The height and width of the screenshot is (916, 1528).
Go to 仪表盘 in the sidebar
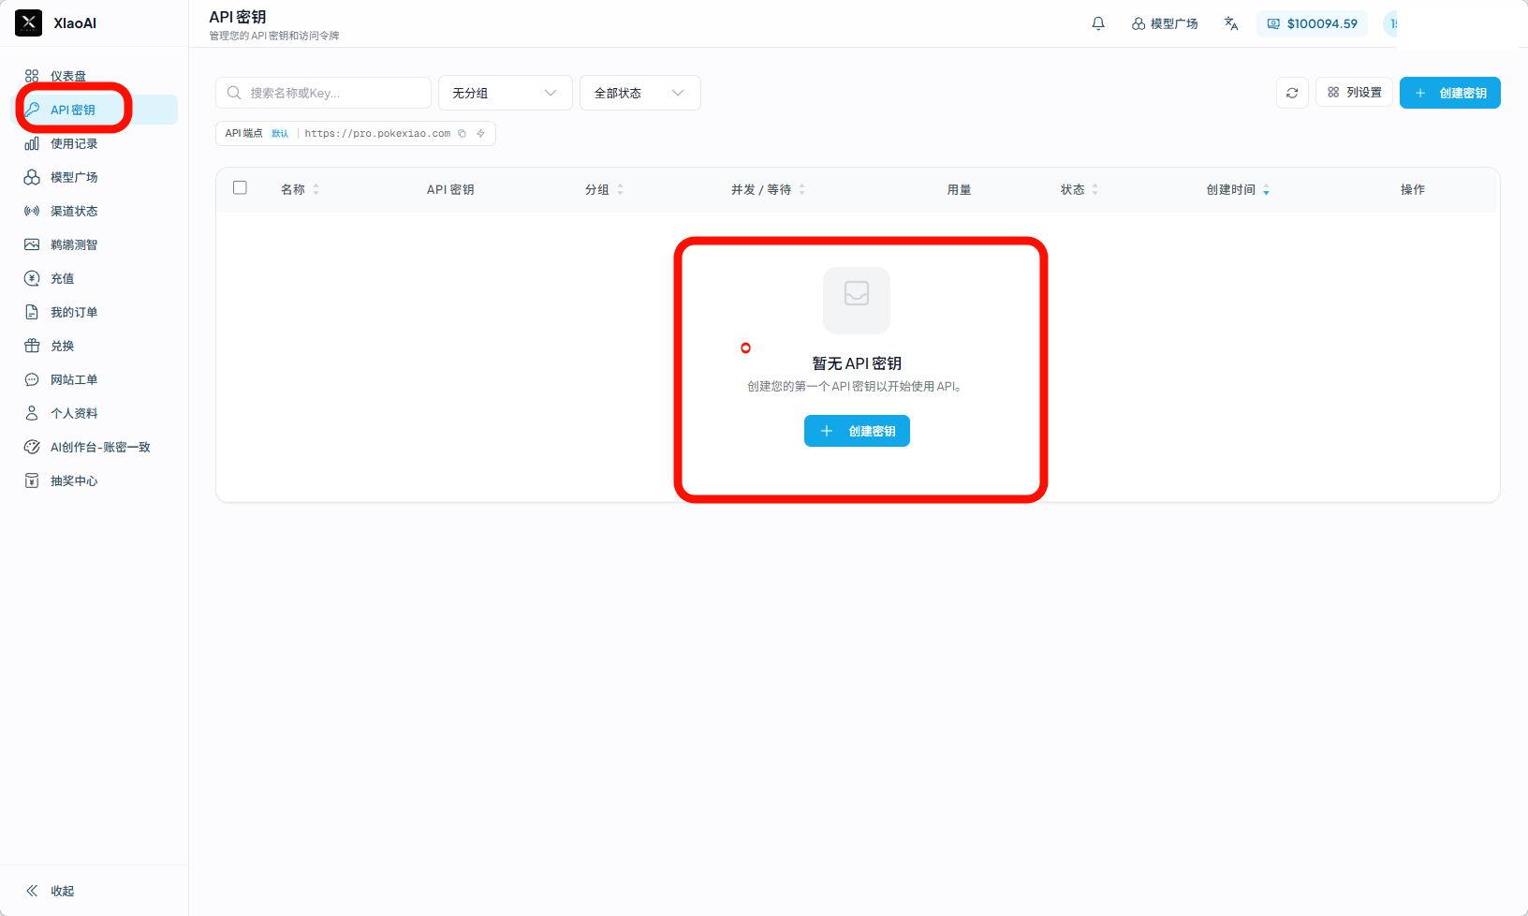point(94,76)
